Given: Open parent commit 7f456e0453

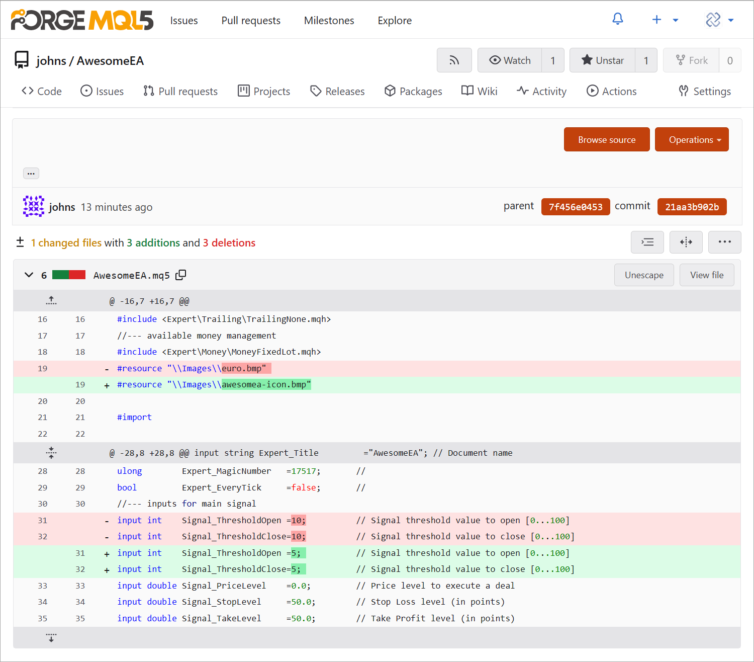Looking at the screenshot, I should tap(575, 207).
